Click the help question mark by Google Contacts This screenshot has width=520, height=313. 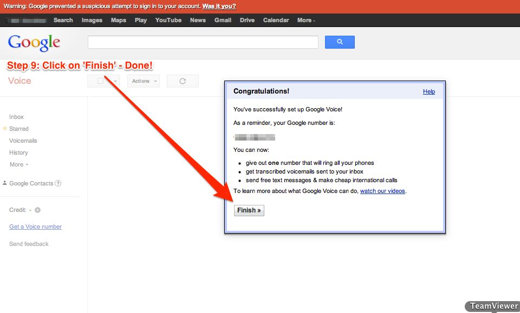click(58, 183)
